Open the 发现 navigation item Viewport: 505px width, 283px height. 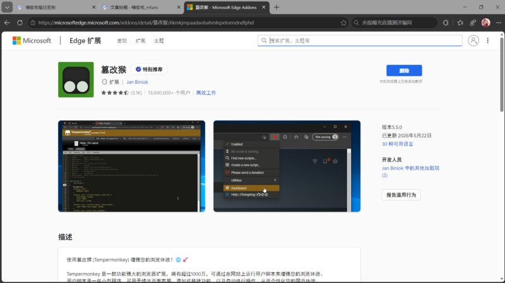pyautogui.click(x=122, y=41)
